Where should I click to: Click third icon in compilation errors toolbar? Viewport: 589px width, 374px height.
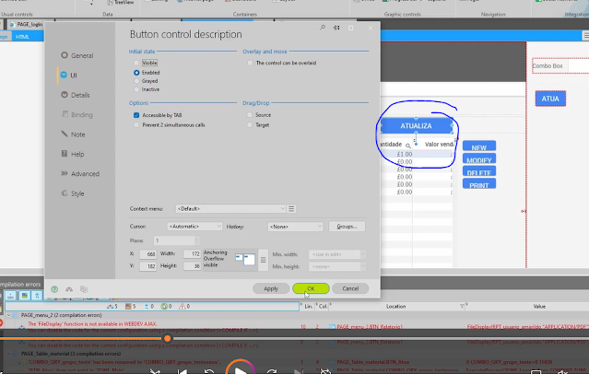tap(37, 296)
